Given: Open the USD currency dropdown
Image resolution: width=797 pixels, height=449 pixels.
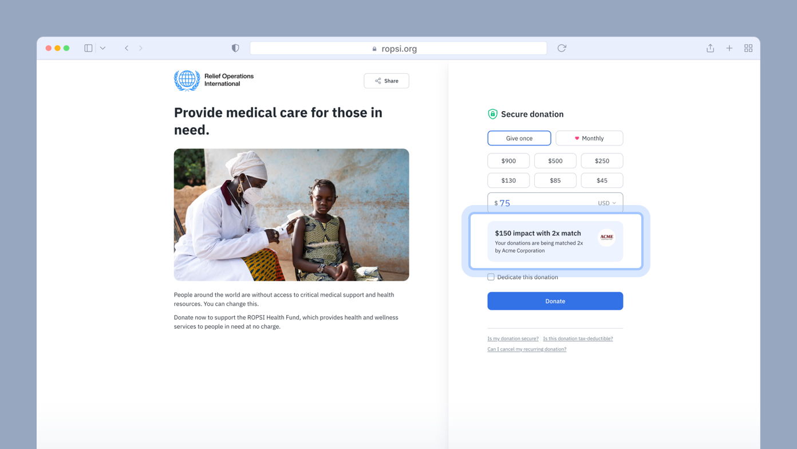Looking at the screenshot, I should 606,203.
